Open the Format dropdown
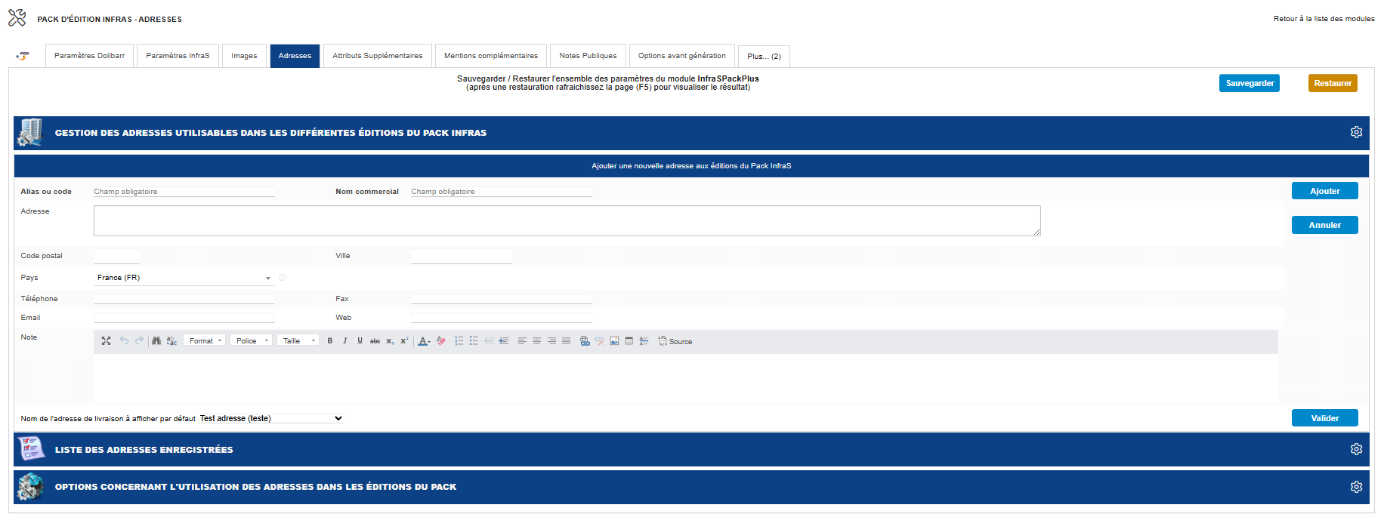This screenshot has height=514, width=1384. (204, 341)
